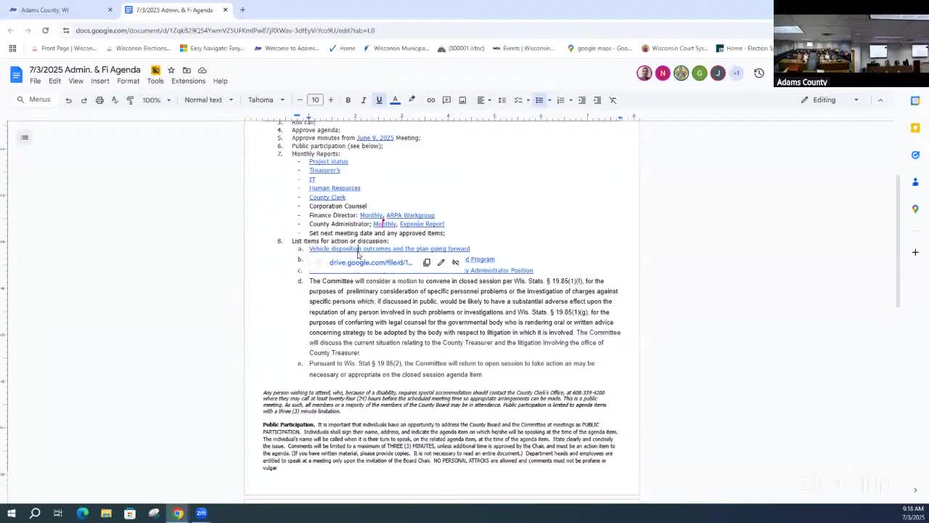Open the Normal text style dropdown

209,100
